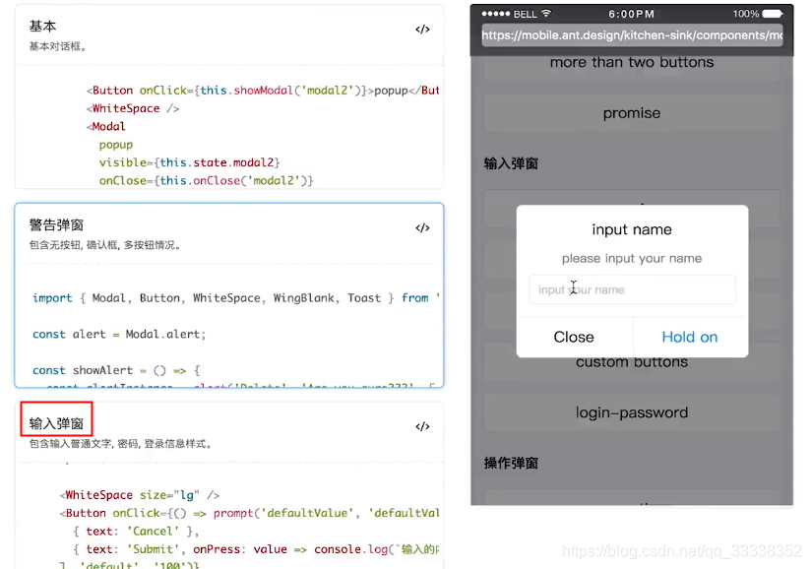
Task: Tap the text cursor inside the name input
Action: point(575,287)
